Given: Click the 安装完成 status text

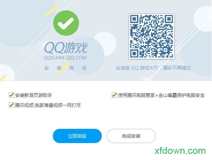Looking at the screenshot, I should coord(65,68).
